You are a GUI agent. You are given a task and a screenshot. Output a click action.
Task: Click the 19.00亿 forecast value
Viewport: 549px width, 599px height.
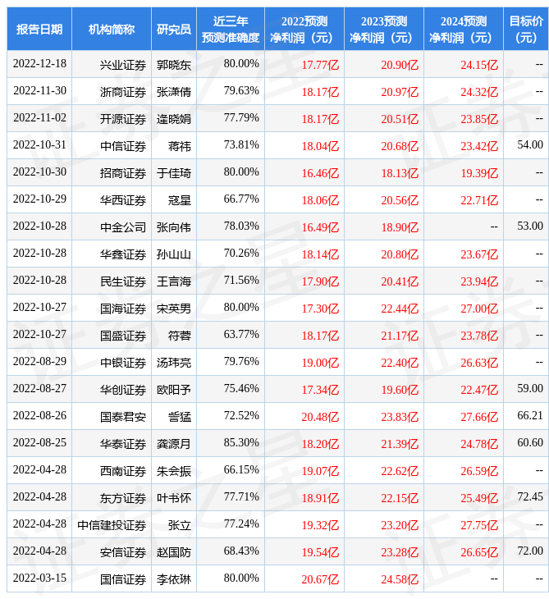coord(320,363)
